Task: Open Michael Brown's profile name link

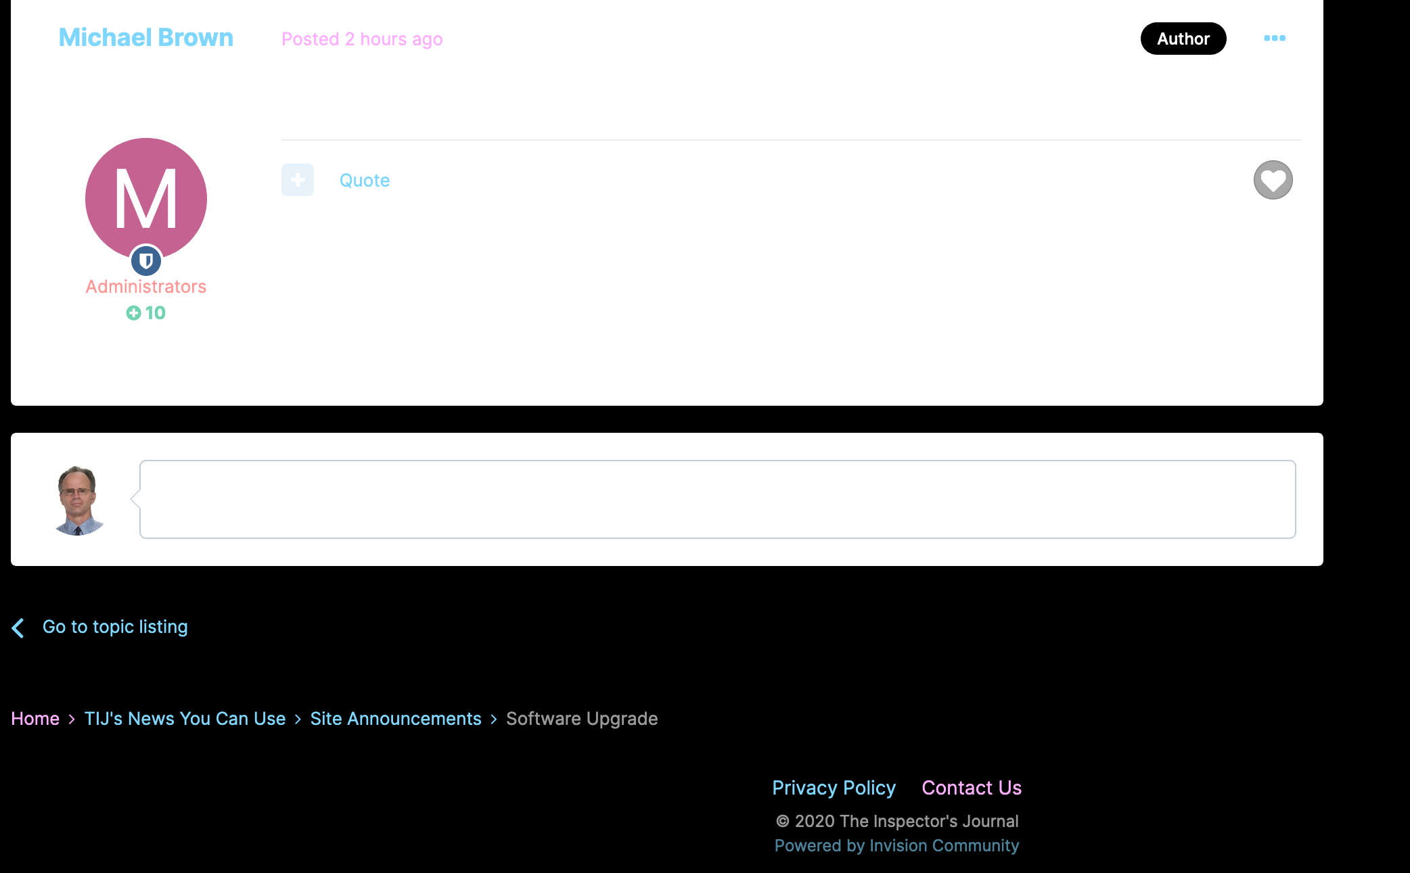Action: [145, 38]
